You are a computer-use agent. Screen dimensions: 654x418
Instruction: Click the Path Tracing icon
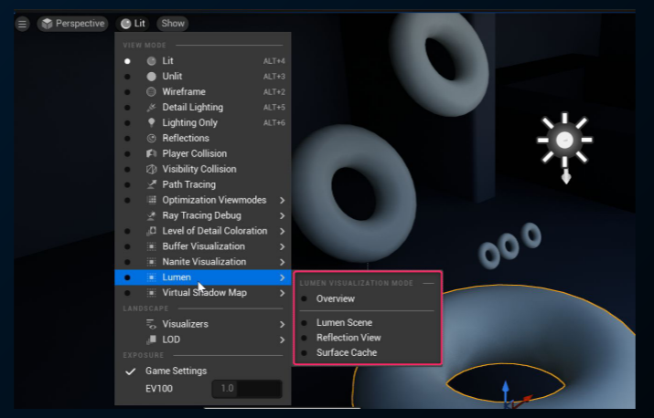pos(152,184)
